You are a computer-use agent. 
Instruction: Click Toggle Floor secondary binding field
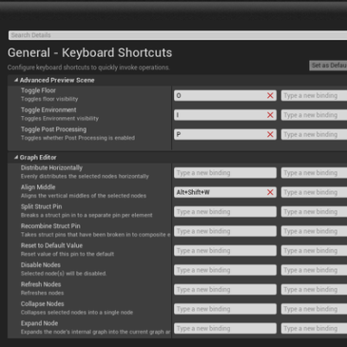[x=314, y=96]
